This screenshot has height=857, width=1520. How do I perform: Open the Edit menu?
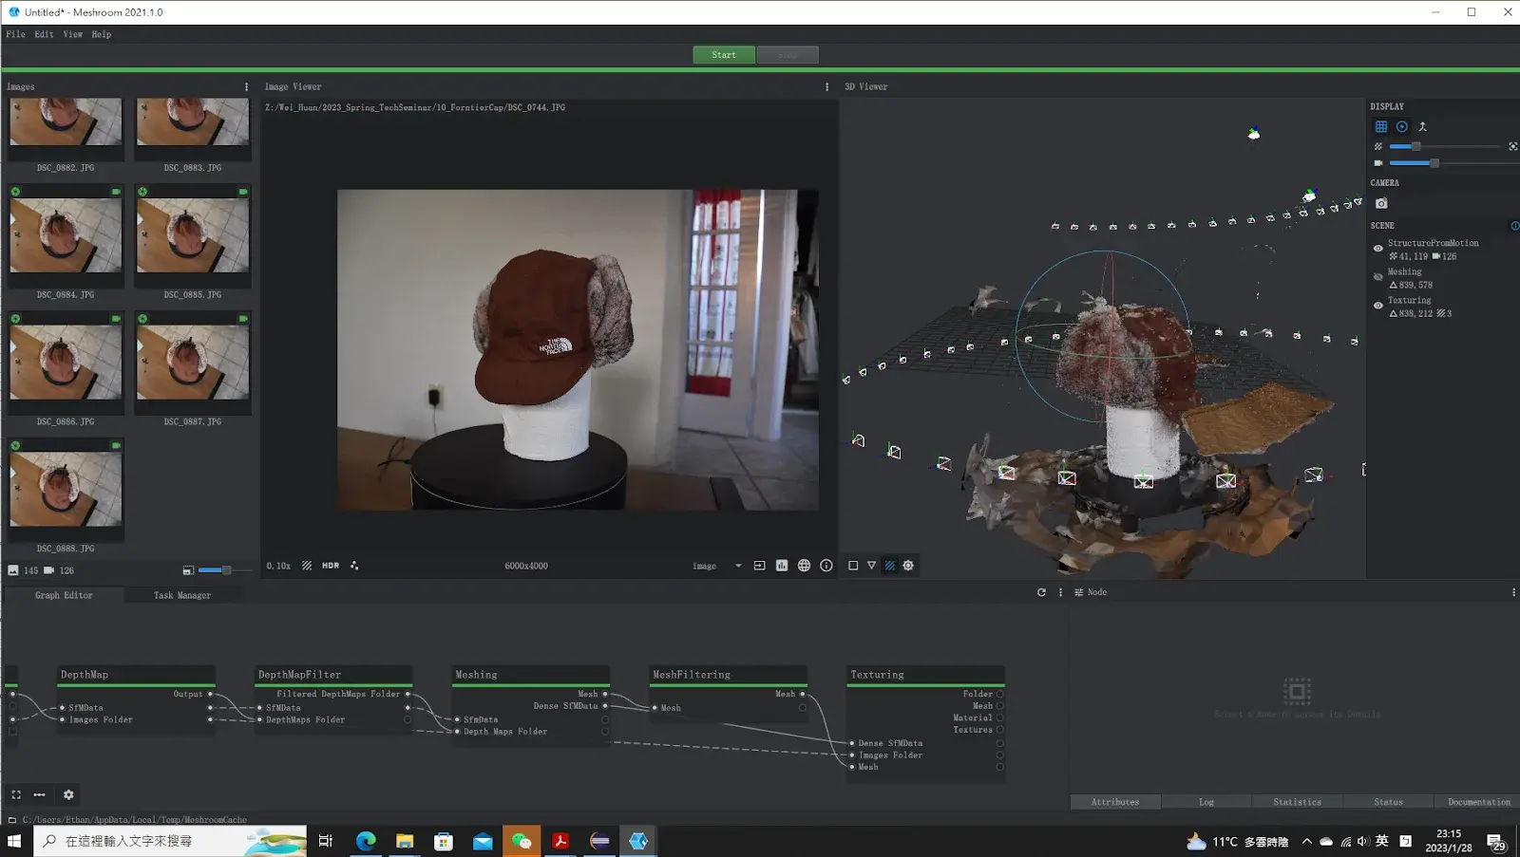[x=45, y=34]
